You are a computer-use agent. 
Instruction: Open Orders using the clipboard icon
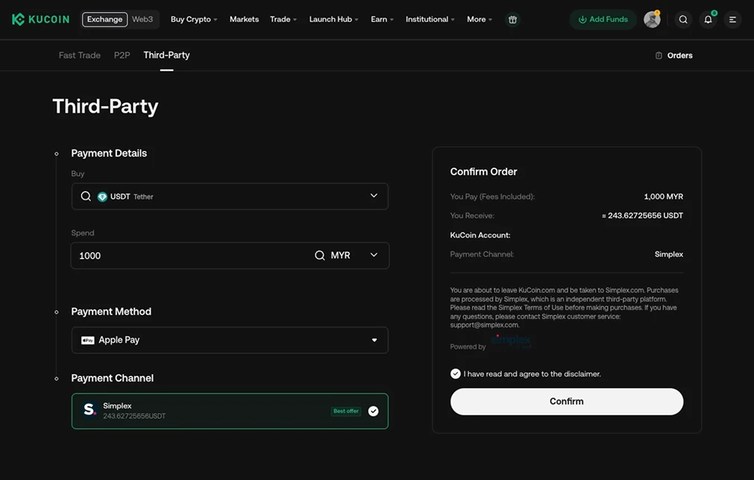659,55
